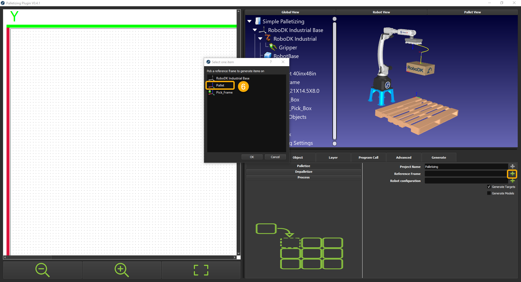Collapse the Simple Palletizing tree node
This screenshot has width=521, height=282.
click(249, 21)
